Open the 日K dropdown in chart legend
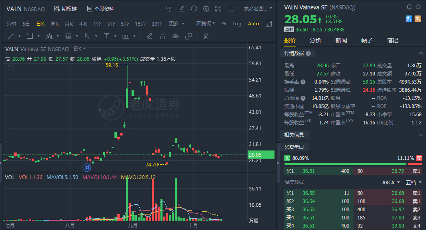426x230 pixels. coord(79,49)
